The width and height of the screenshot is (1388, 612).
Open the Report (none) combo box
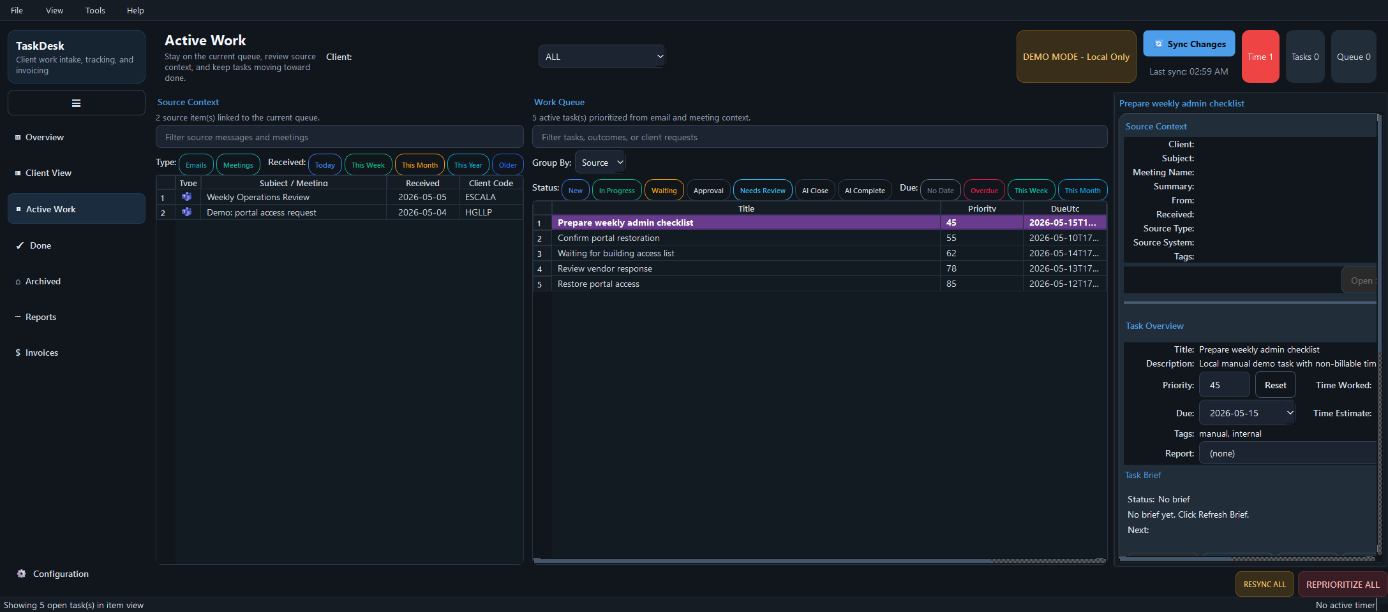point(1288,453)
